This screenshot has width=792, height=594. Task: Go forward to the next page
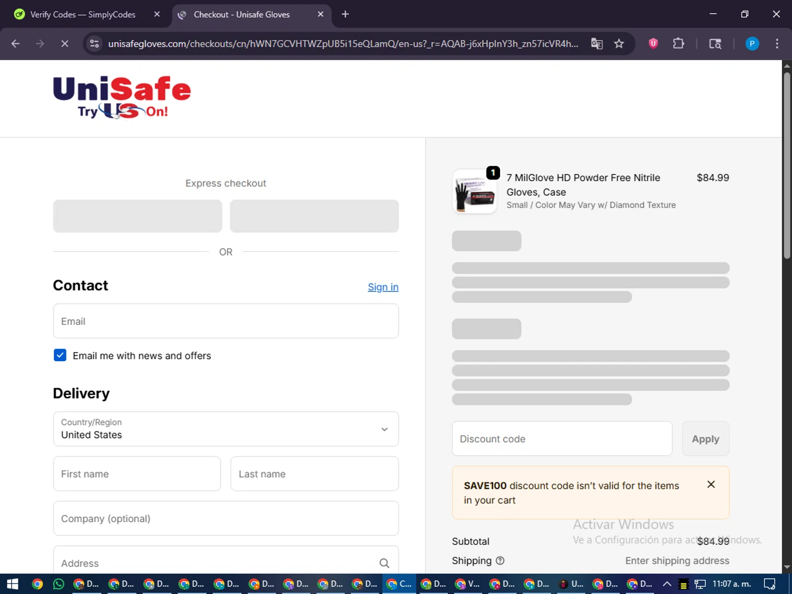(40, 44)
